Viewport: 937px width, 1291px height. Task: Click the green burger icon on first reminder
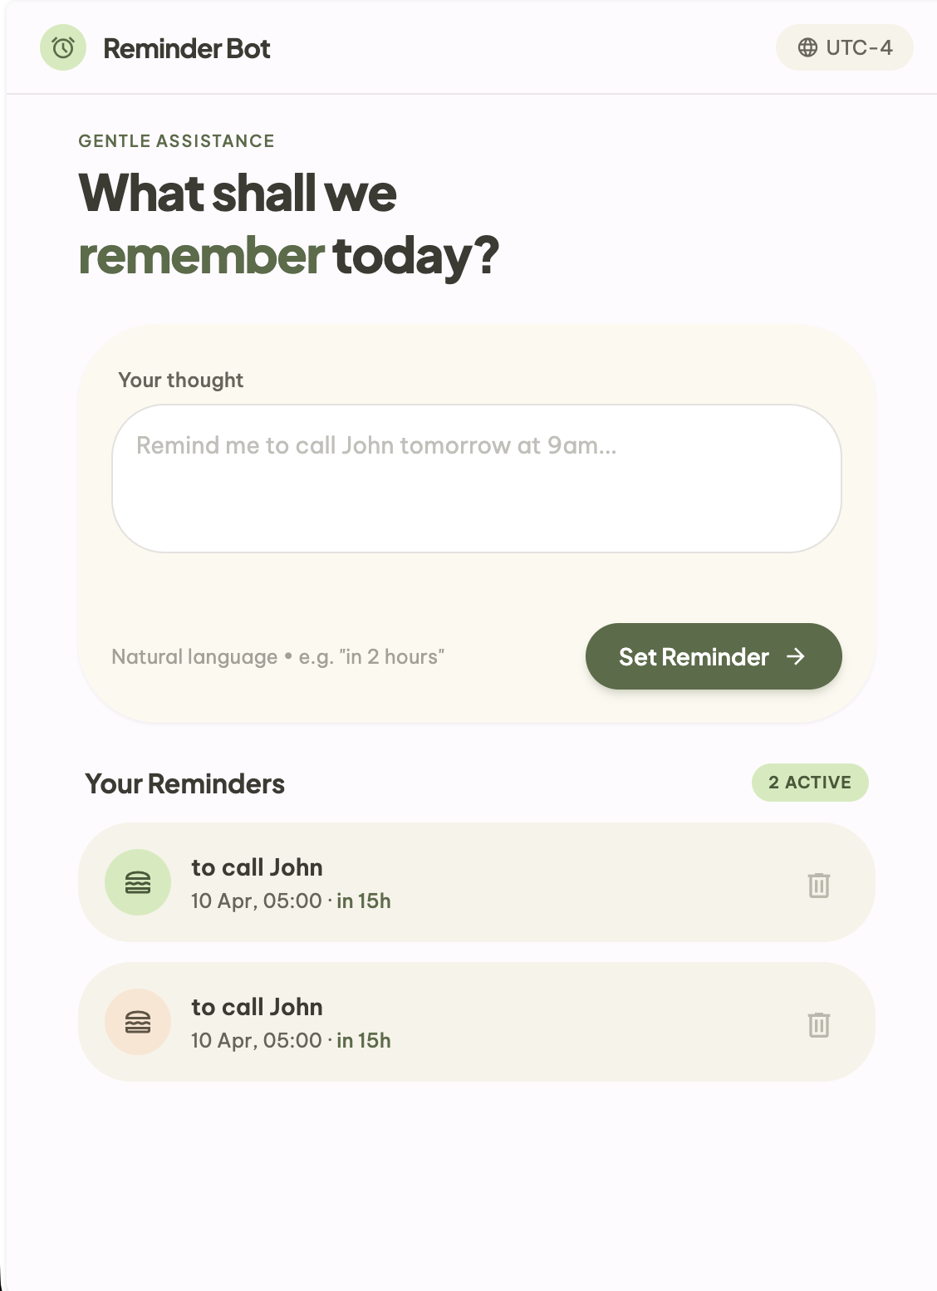(x=138, y=882)
